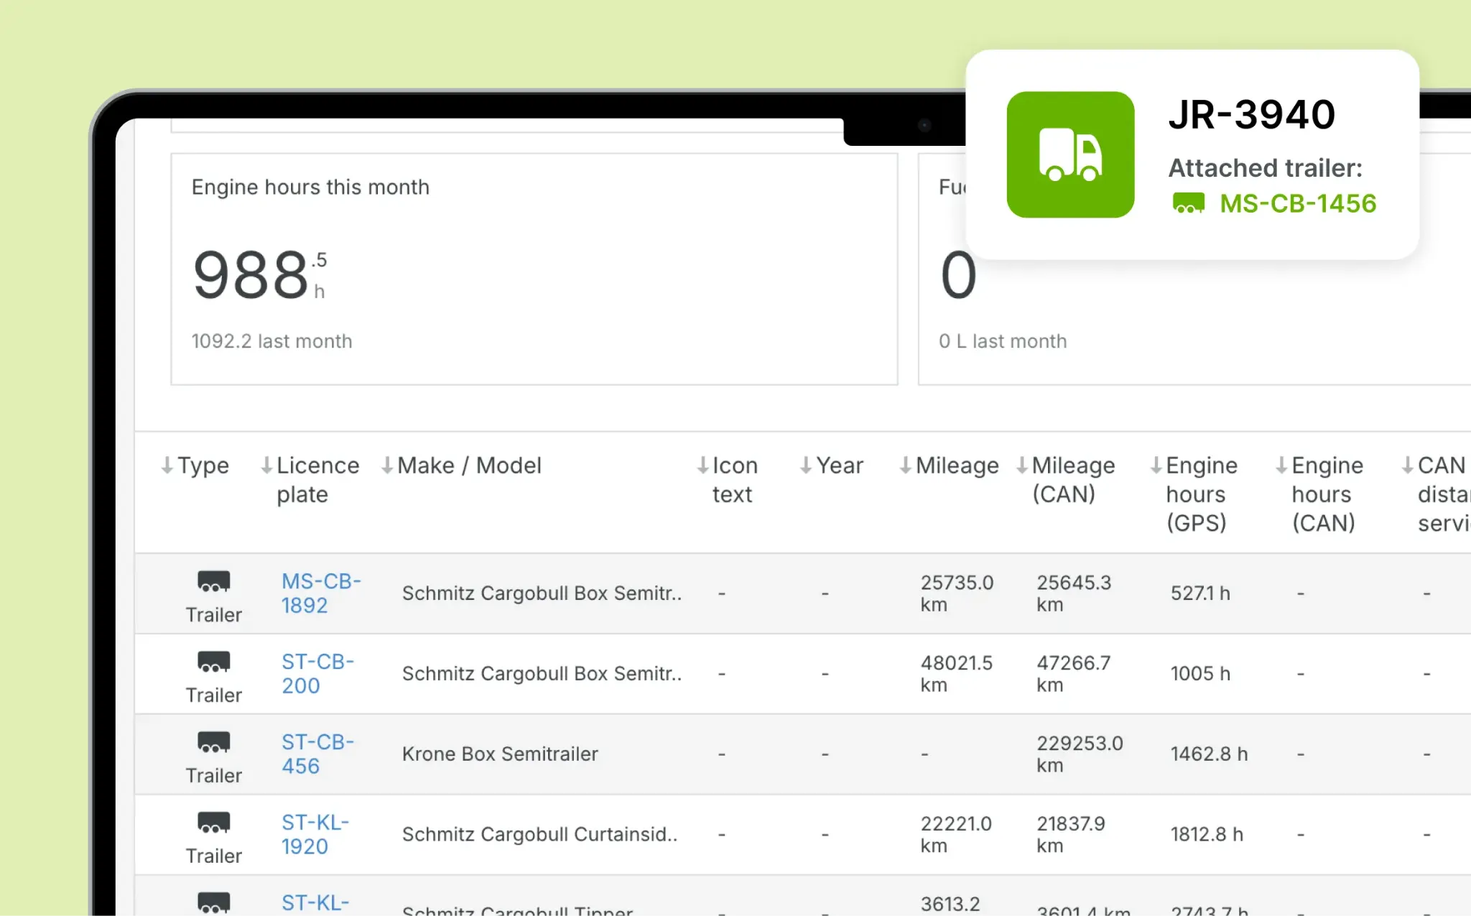Image resolution: width=1471 pixels, height=916 pixels.
Task: Sort by Engine hours (GPS) column
Action: (x=1200, y=494)
